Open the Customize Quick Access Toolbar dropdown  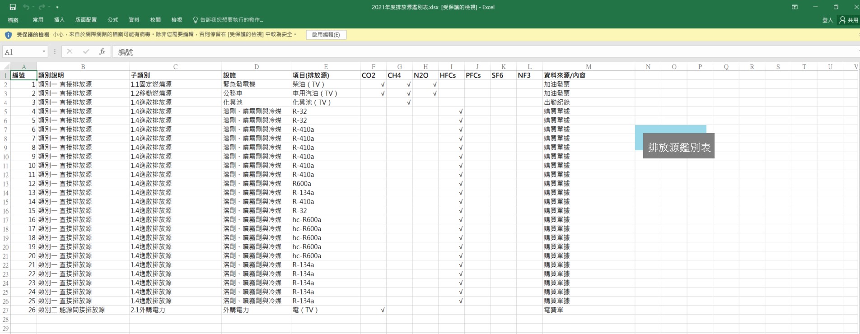57,8
